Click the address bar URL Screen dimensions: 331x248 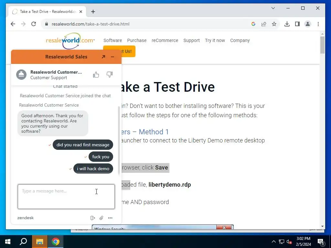pos(91,24)
